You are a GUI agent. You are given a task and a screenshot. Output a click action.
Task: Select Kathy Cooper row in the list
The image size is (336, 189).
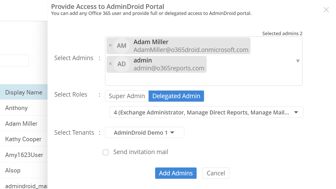pyautogui.click(x=23, y=139)
